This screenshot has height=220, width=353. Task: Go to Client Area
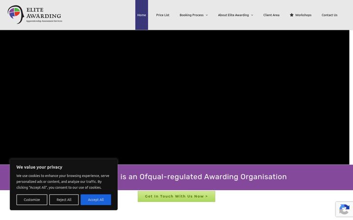click(x=271, y=15)
